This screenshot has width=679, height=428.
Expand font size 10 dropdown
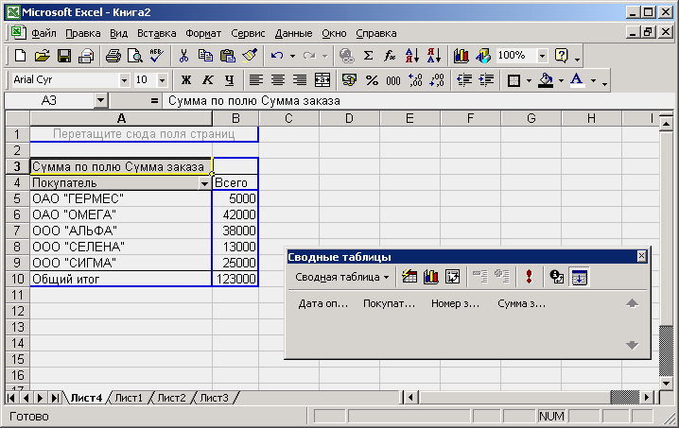coord(162,80)
